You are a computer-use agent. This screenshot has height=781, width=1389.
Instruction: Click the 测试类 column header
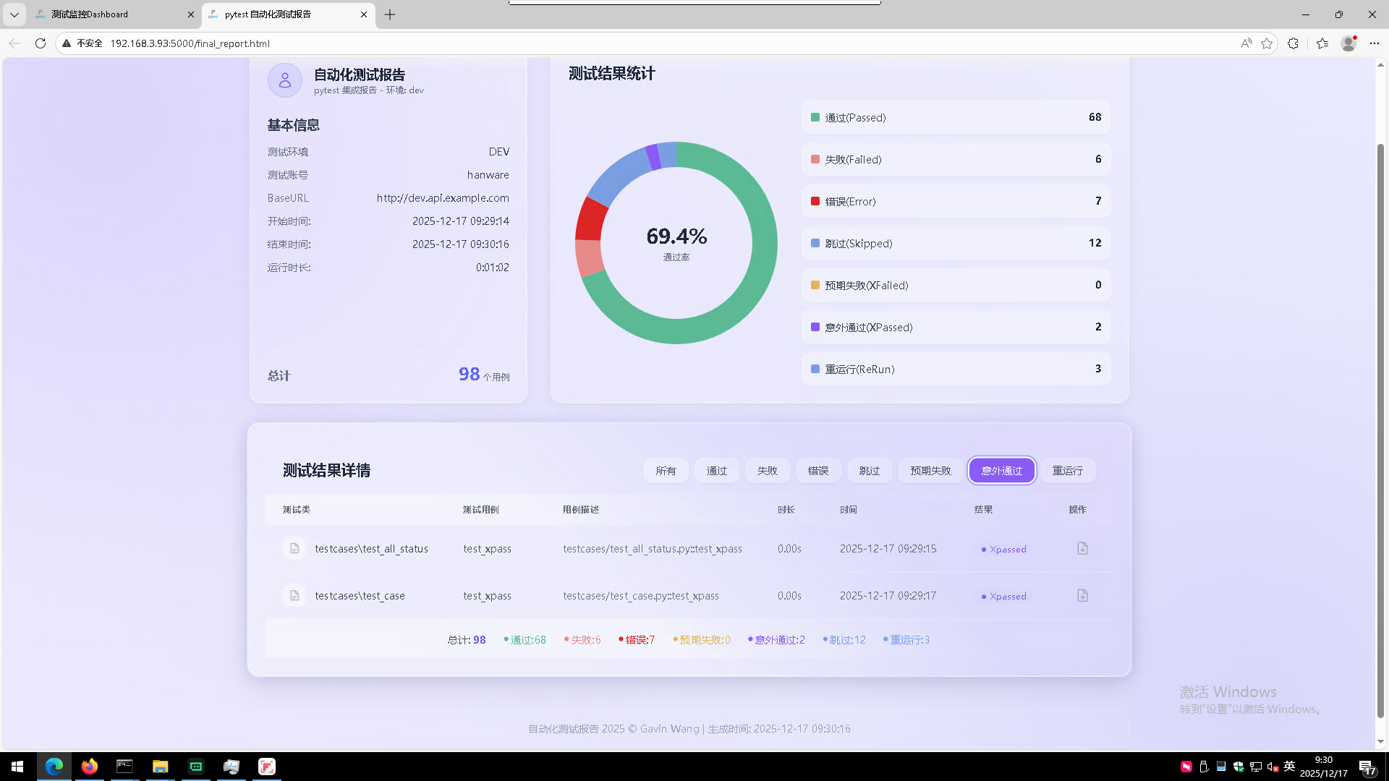pyautogui.click(x=297, y=510)
